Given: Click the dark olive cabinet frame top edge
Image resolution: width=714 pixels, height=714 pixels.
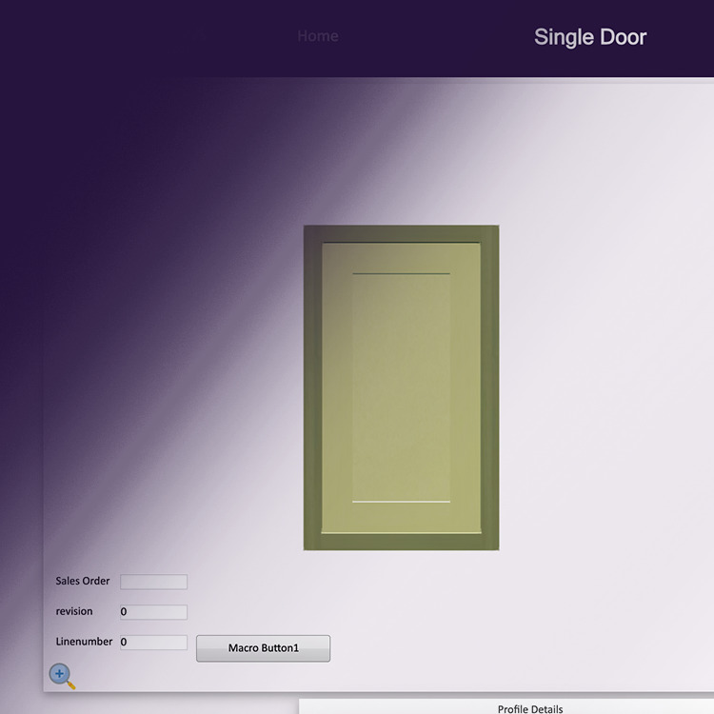Looking at the screenshot, I should click(401, 233).
